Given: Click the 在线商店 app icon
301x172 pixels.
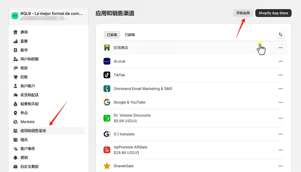Looking at the screenshot, I should click(x=107, y=48).
